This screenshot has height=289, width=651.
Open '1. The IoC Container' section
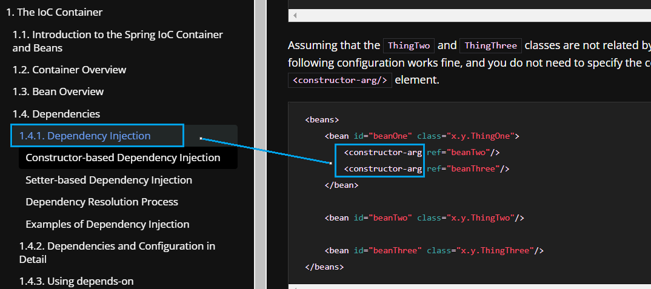coord(55,13)
